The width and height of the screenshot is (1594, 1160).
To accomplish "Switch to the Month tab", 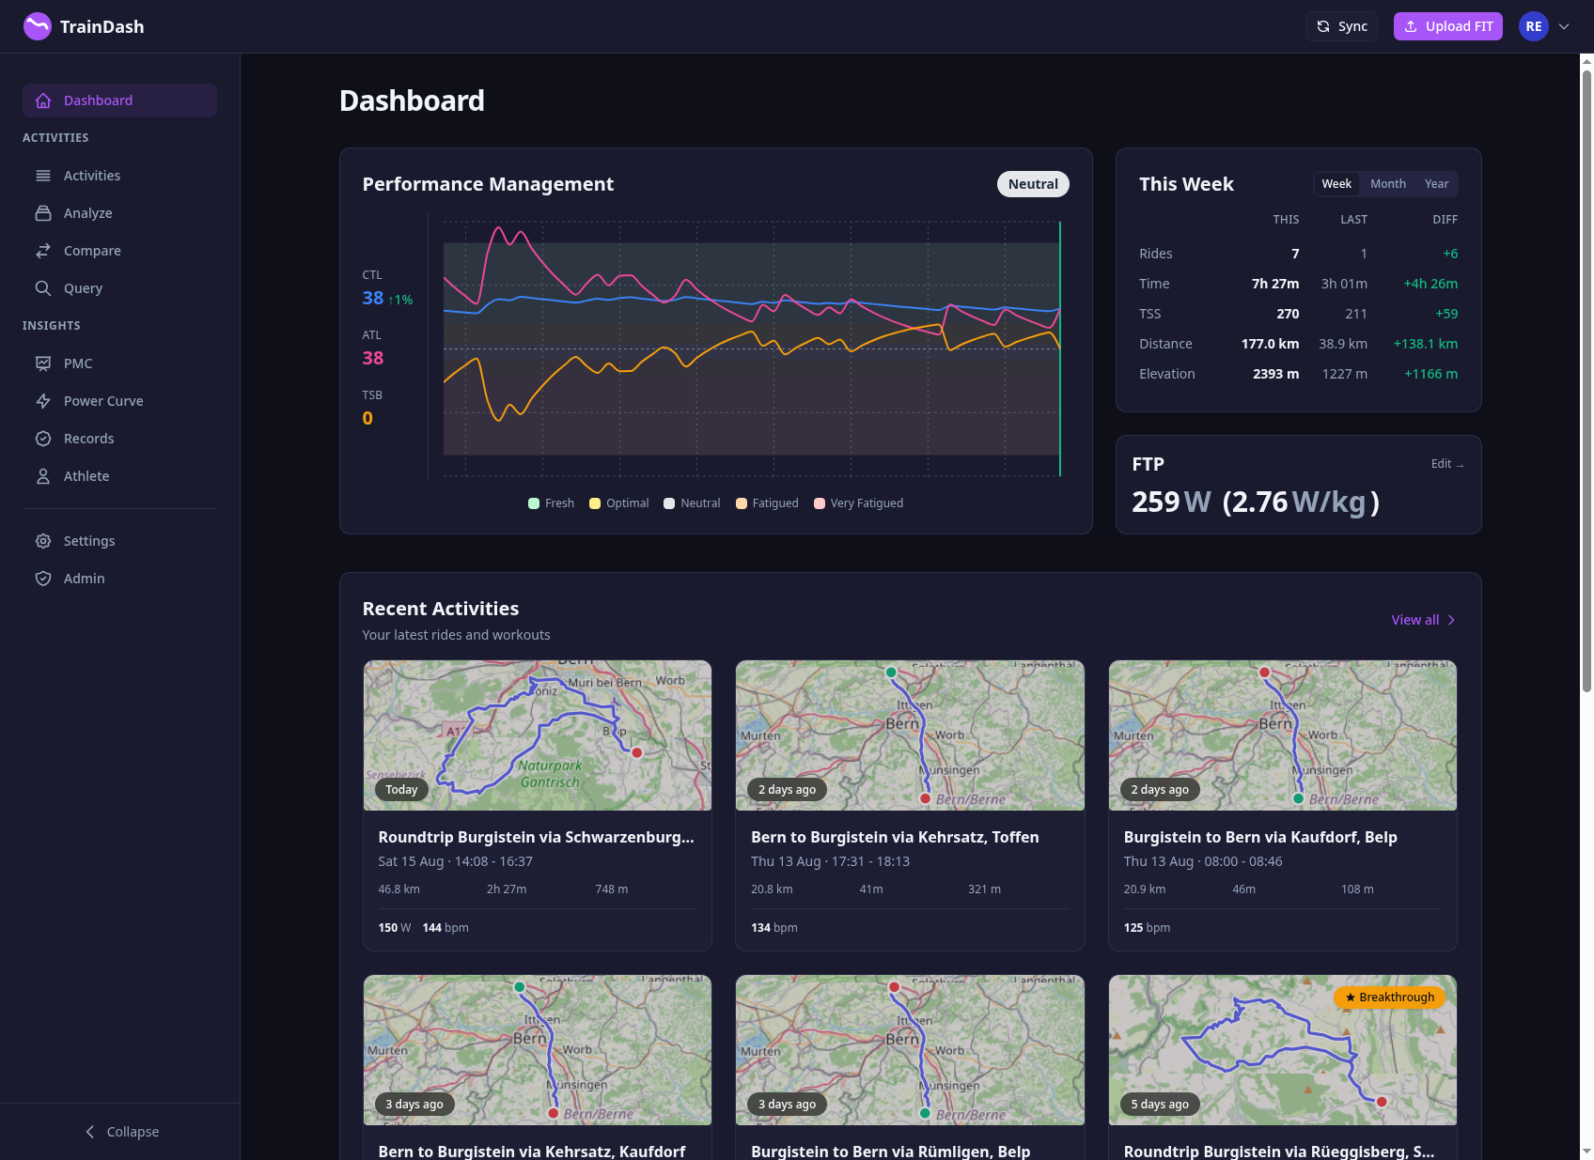I will tap(1388, 184).
